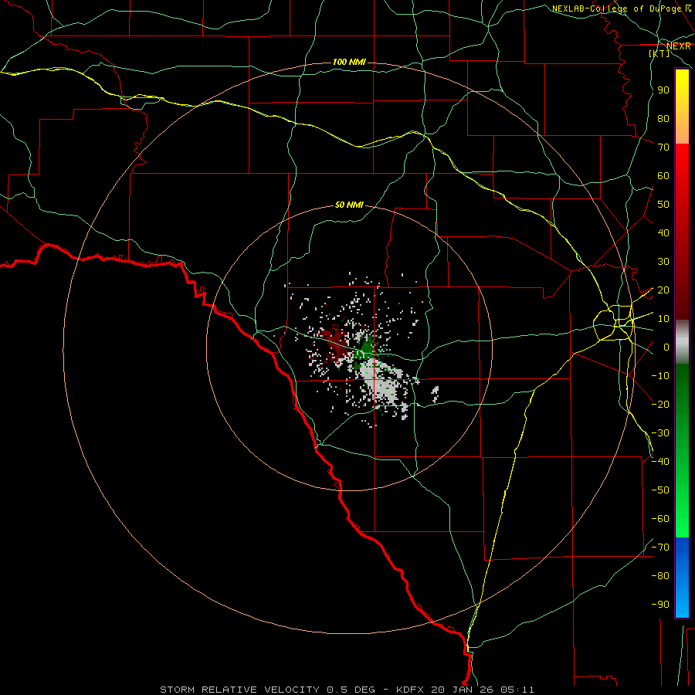Click the "40" value on the velocity scale
695x695 pixels.
point(663,233)
